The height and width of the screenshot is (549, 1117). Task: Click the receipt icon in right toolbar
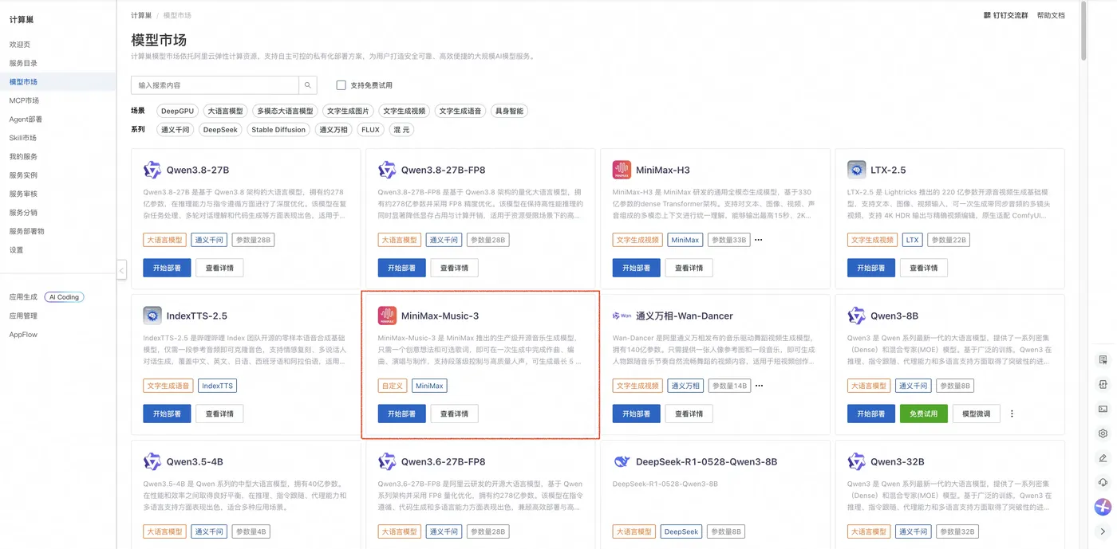[1103, 359]
